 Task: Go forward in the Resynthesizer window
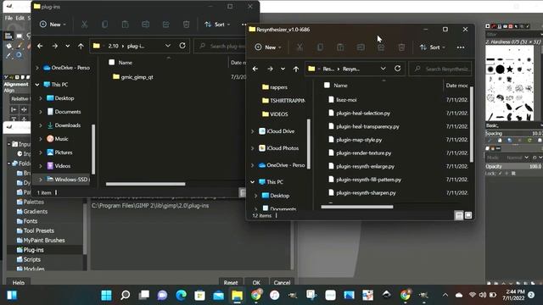point(270,69)
